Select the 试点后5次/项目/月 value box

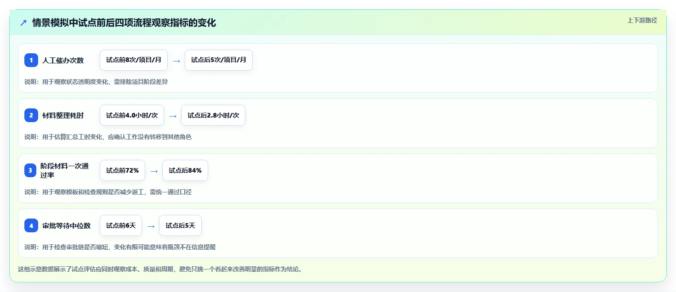pyautogui.click(x=219, y=60)
